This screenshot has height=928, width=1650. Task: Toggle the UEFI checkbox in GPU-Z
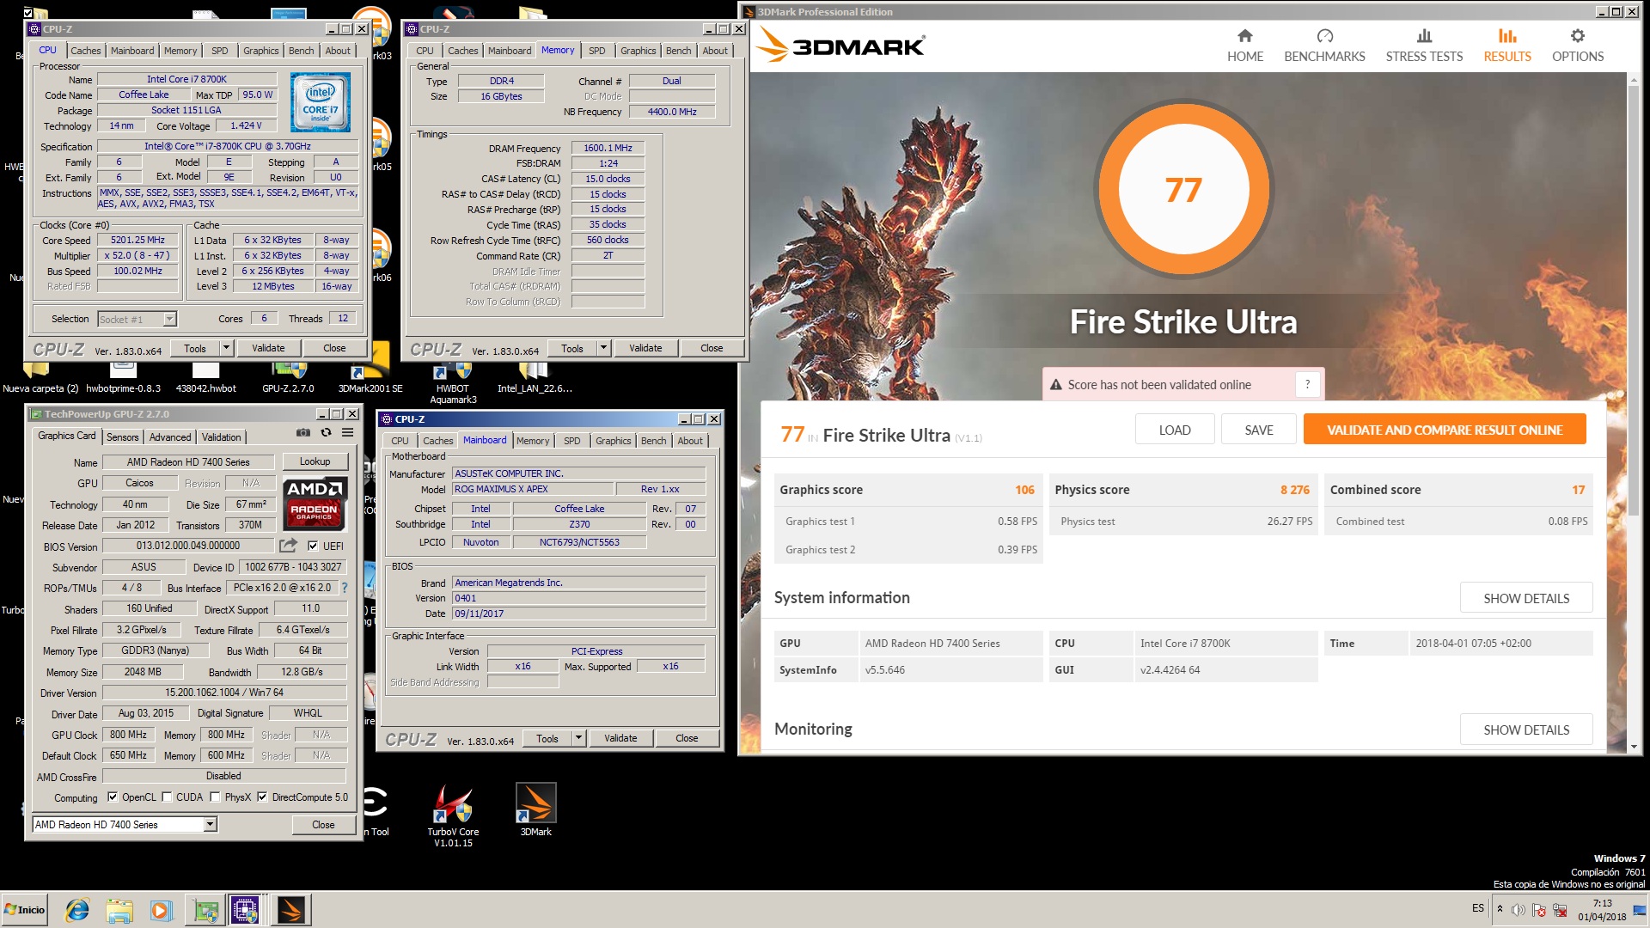tap(313, 546)
